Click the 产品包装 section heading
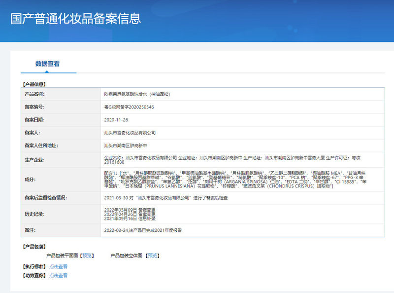This screenshot has height=293, width=394. [x=34, y=246]
